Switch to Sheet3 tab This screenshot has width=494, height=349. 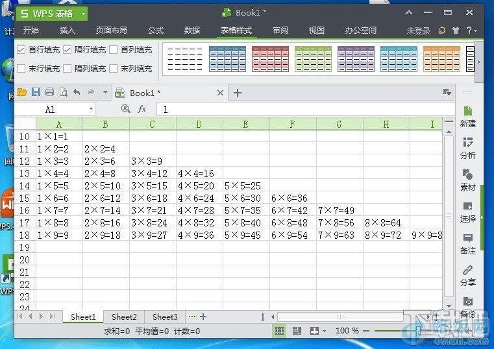[x=165, y=317]
